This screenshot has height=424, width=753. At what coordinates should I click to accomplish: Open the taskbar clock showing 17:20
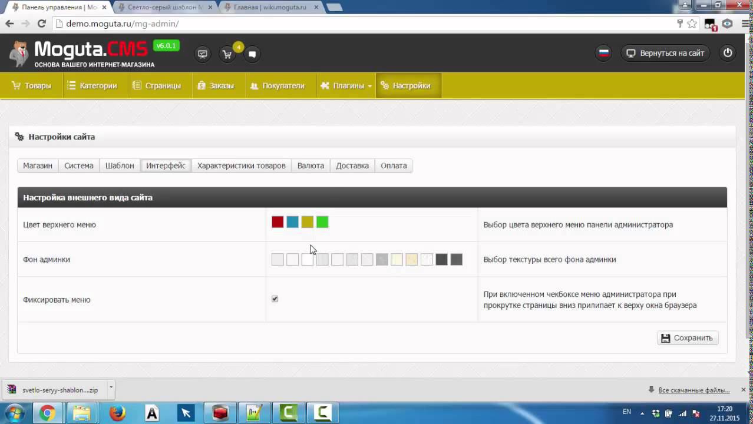[x=724, y=413]
